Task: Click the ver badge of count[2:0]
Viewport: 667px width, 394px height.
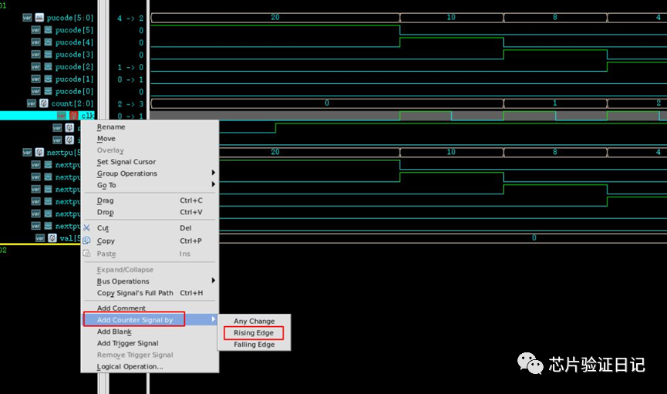Action: pos(32,103)
